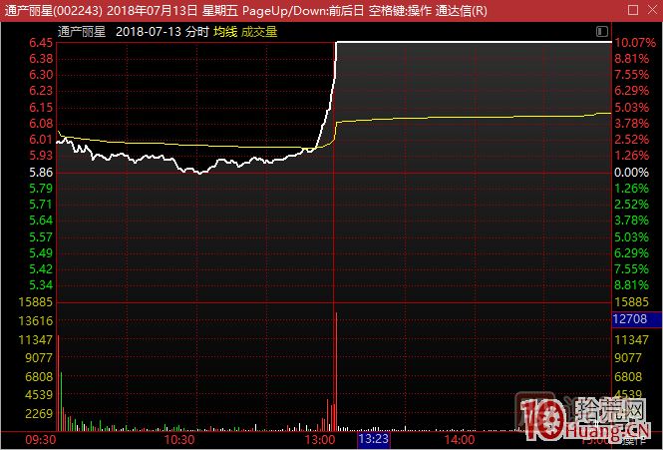Image resolution: width=663 pixels, height=450 pixels.
Task: Select the 成交量 legend label
Action: point(259,32)
